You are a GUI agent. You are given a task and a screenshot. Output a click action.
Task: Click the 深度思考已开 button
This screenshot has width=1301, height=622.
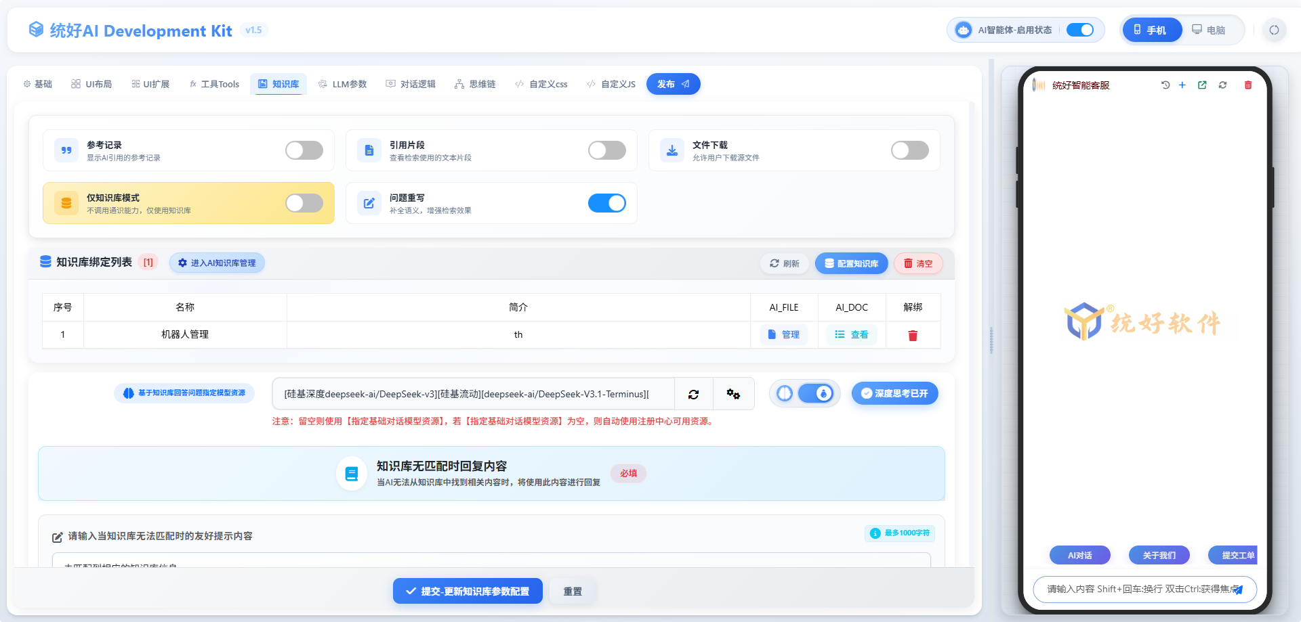(895, 393)
